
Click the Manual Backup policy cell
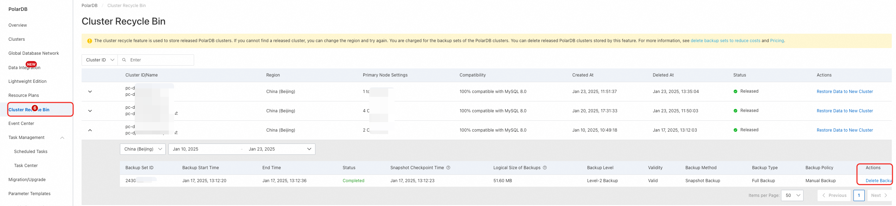(x=820, y=181)
